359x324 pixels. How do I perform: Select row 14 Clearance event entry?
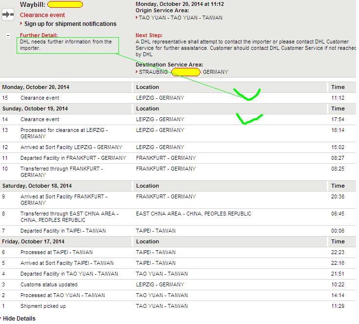point(178,120)
